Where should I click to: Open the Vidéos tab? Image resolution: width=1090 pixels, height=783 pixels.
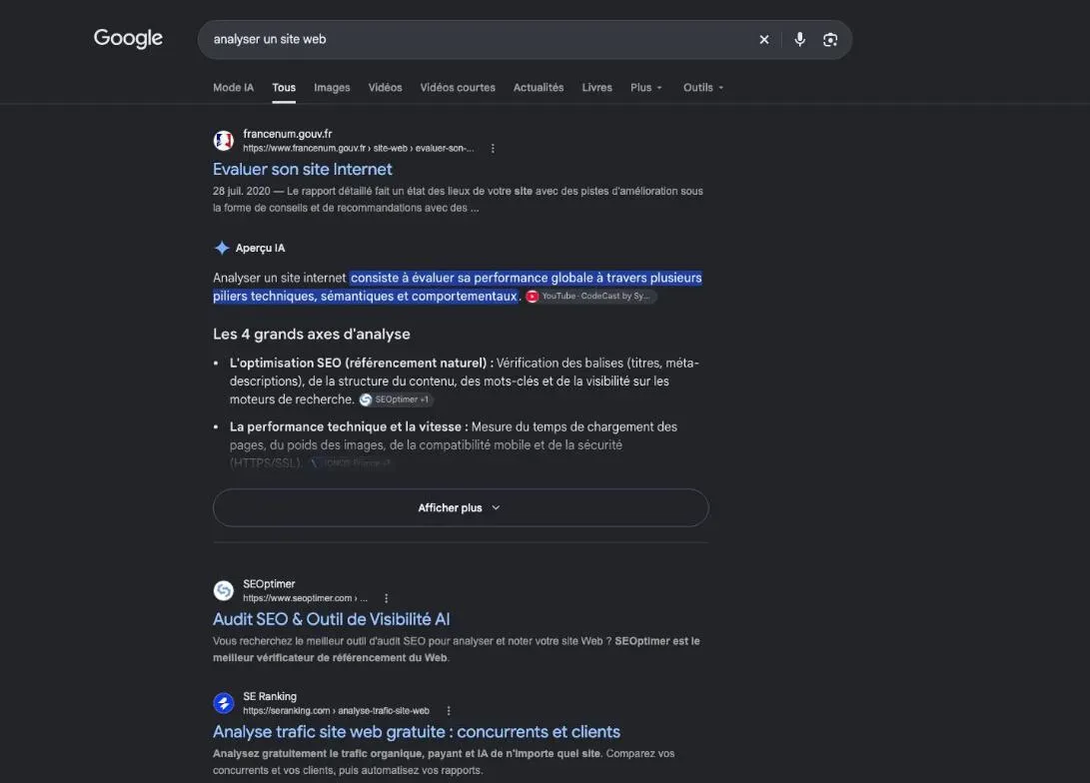click(385, 88)
